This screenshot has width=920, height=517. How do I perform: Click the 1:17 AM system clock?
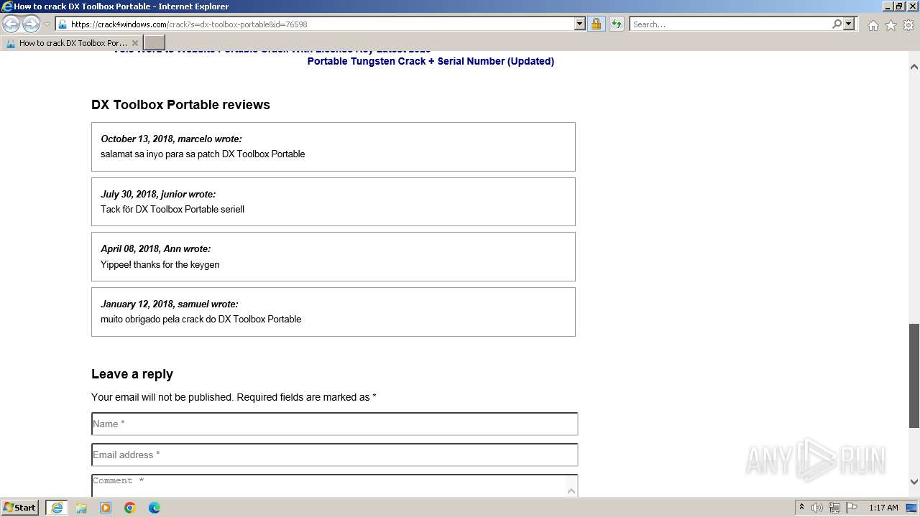click(x=883, y=508)
